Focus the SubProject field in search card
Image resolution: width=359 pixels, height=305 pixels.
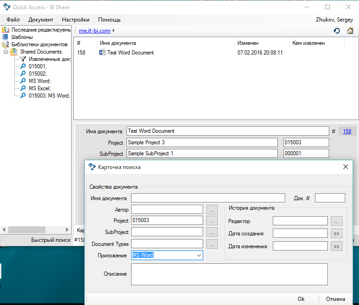(167, 232)
